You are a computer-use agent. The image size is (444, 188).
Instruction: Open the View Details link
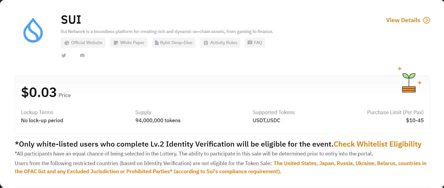tap(403, 20)
